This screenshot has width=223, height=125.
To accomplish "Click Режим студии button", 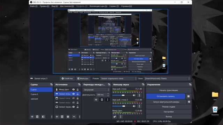I will [169, 107].
